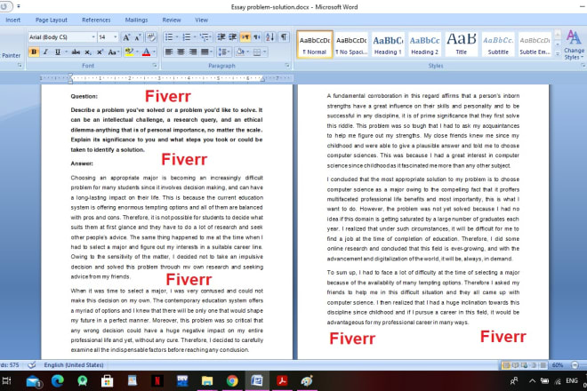This screenshot has height=391, width=587.
Task: Apply the Subtitle style
Action: (x=498, y=44)
